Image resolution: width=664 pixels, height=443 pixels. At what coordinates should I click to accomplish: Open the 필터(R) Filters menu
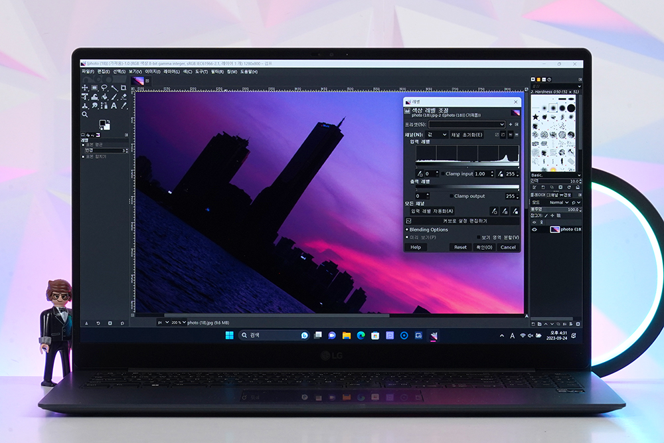[x=217, y=72]
